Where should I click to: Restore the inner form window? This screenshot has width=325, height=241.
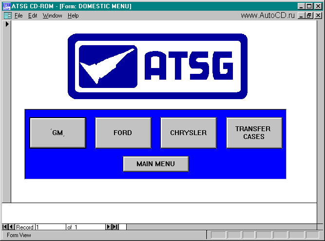pos(309,16)
